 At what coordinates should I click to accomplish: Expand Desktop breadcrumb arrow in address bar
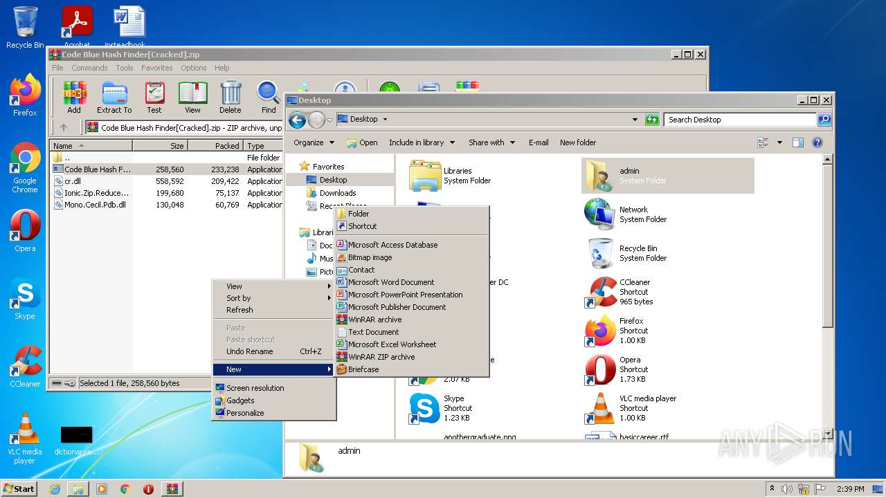pyautogui.click(x=385, y=120)
